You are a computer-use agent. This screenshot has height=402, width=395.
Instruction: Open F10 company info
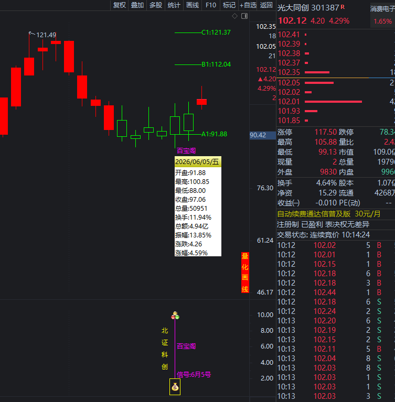pyautogui.click(x=211, y=5)
